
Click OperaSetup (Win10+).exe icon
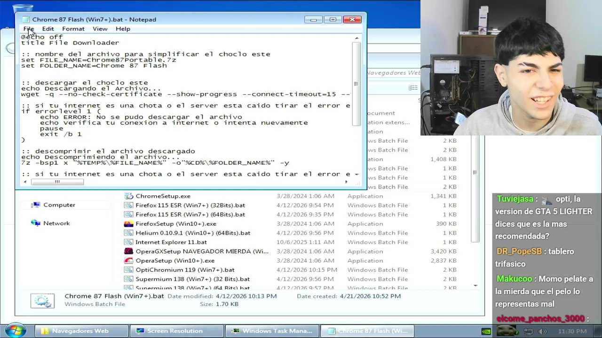click(x=128, y=261)
